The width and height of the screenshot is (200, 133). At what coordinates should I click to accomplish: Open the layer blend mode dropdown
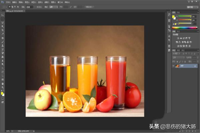click(x=178, y=58)
